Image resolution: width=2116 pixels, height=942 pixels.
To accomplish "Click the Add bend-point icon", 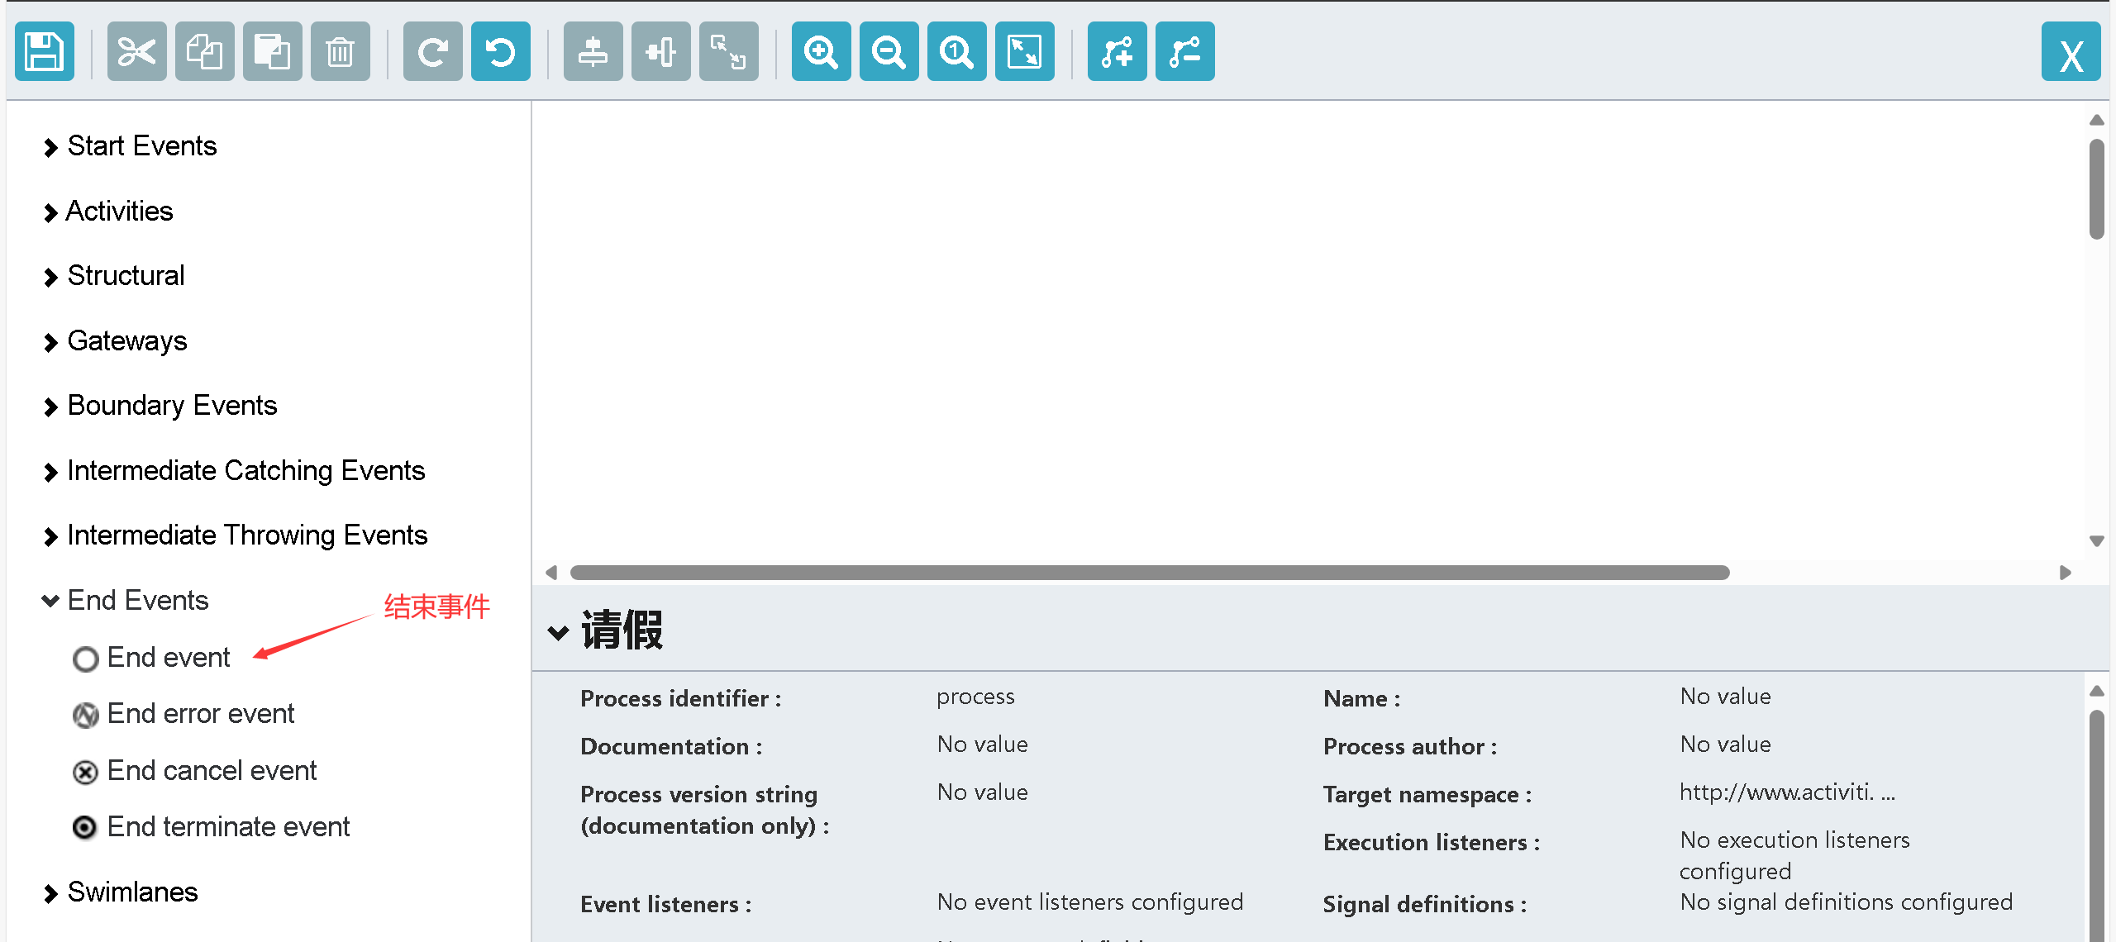I will pos(1118,52).
